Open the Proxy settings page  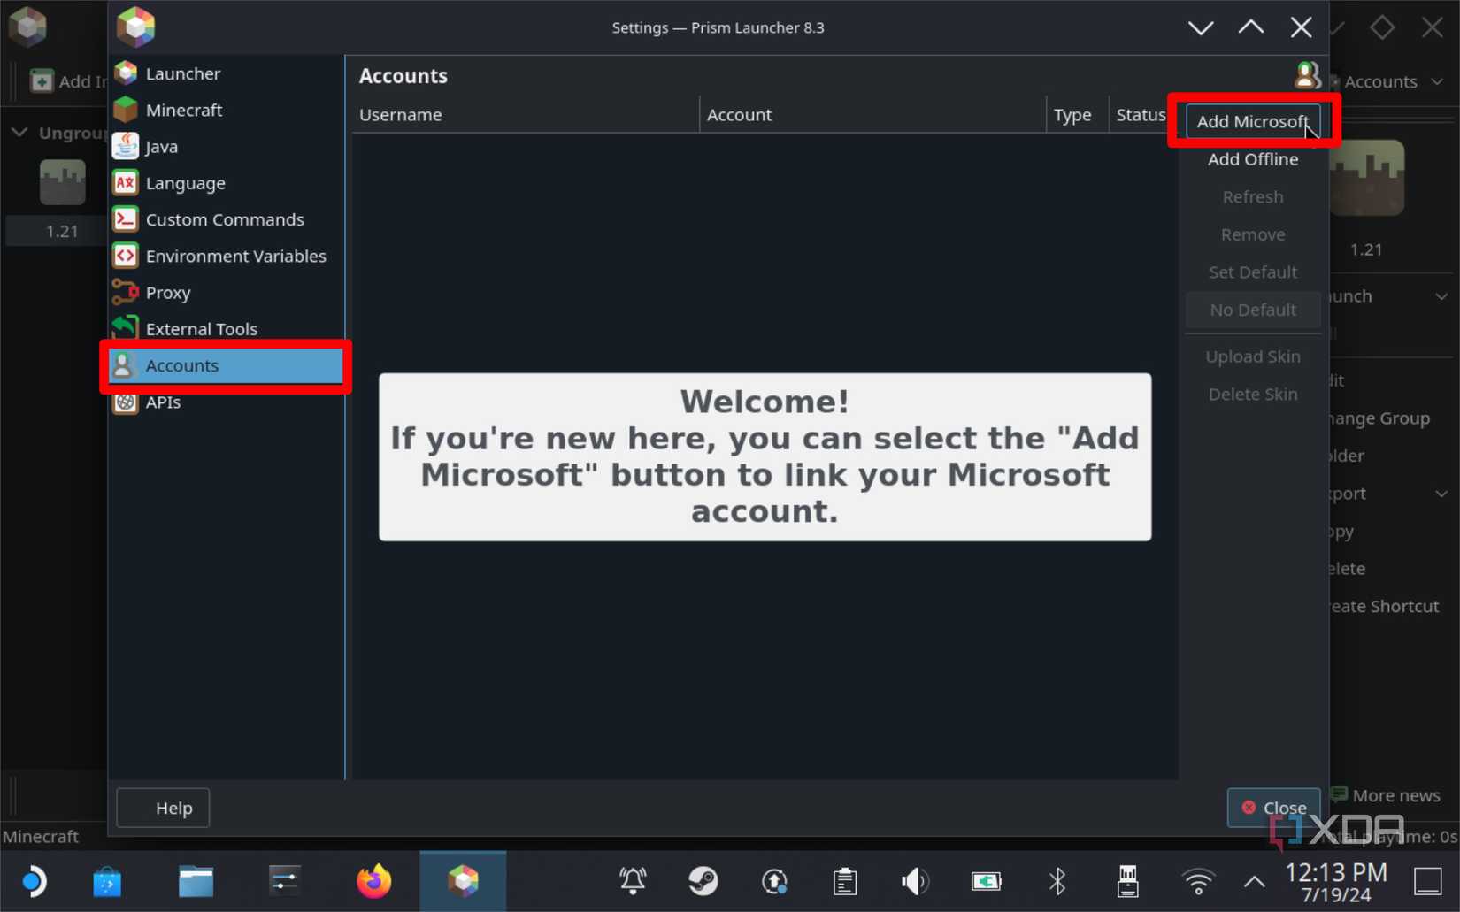click(x=227, y=292)
